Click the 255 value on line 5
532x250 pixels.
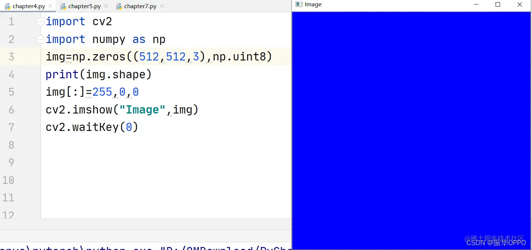point(102,92)
